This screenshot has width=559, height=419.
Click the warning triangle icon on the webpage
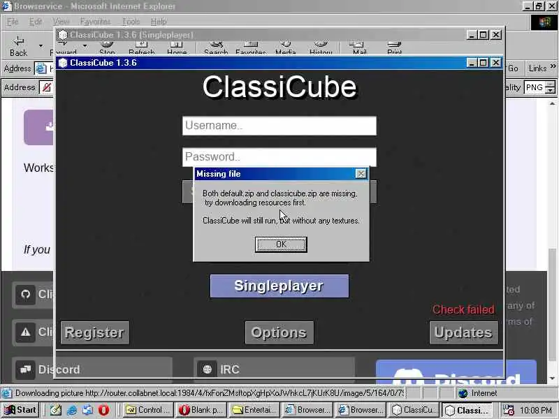click(25, 332)
